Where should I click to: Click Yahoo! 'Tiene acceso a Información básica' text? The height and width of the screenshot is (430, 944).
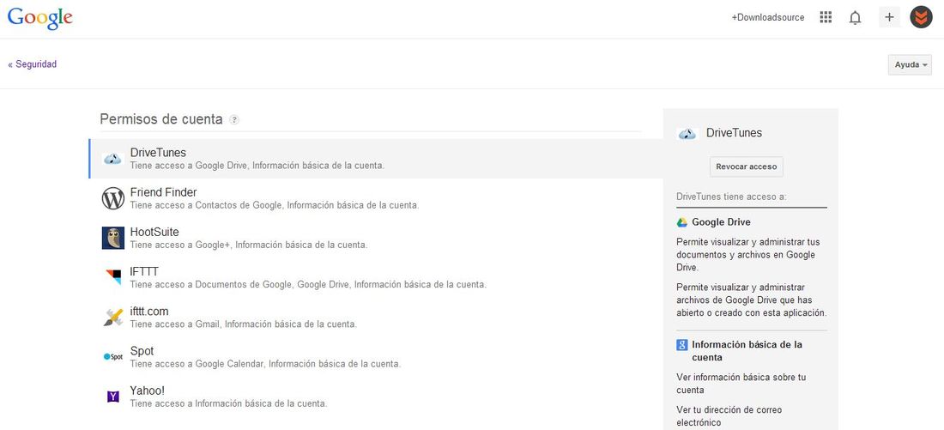click(229, 403)
